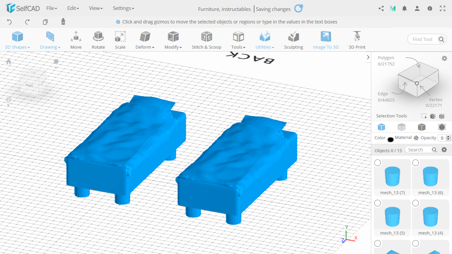Open the 3D Shapes dropdown
Image resolution: width=452 pixels, height=254 pixels.
pos(18,40)
